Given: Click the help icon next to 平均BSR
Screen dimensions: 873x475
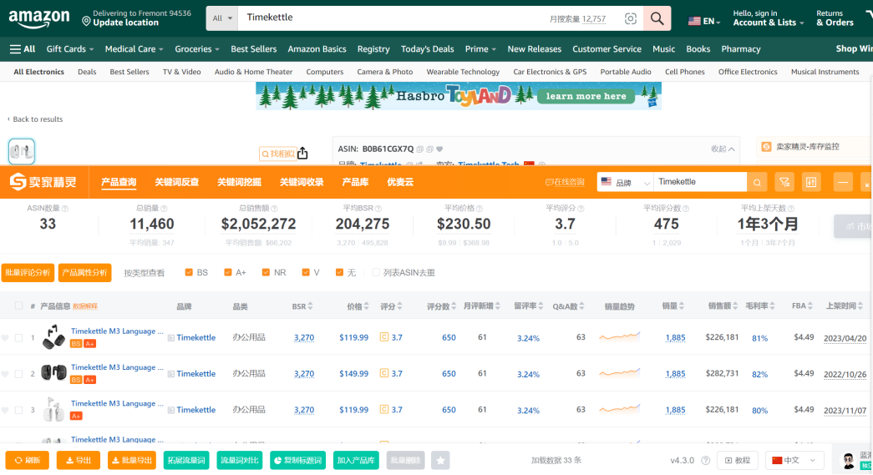Looking at the screenshot, I should click(378, 209).
